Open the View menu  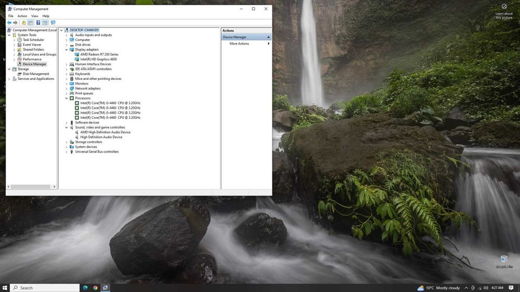pyautogui.click(x=34, y=16)
